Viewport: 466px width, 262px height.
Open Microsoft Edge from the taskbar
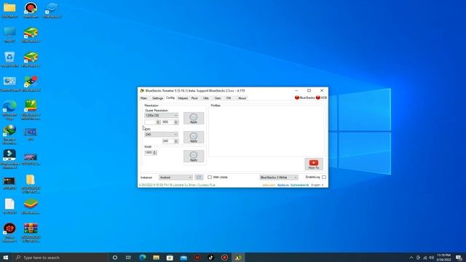[143, 258]
